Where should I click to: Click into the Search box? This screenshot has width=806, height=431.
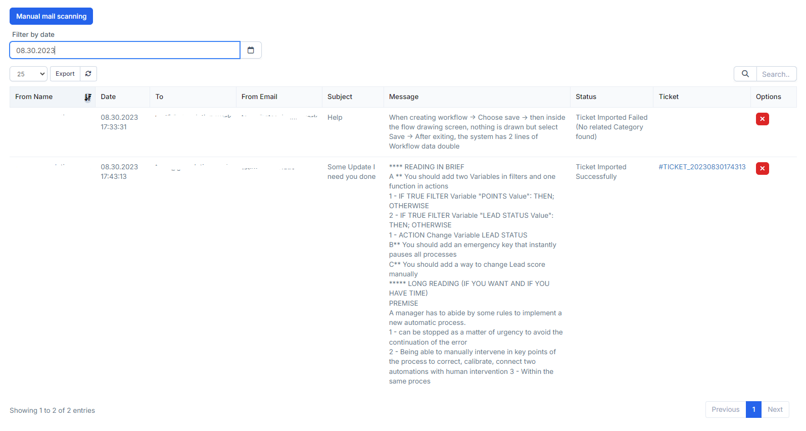(x=776, y=74)
